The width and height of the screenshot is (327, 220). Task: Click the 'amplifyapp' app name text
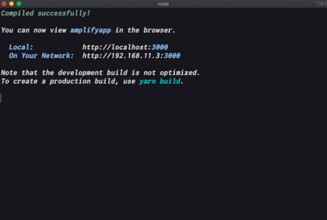click(x=90, y=31)
